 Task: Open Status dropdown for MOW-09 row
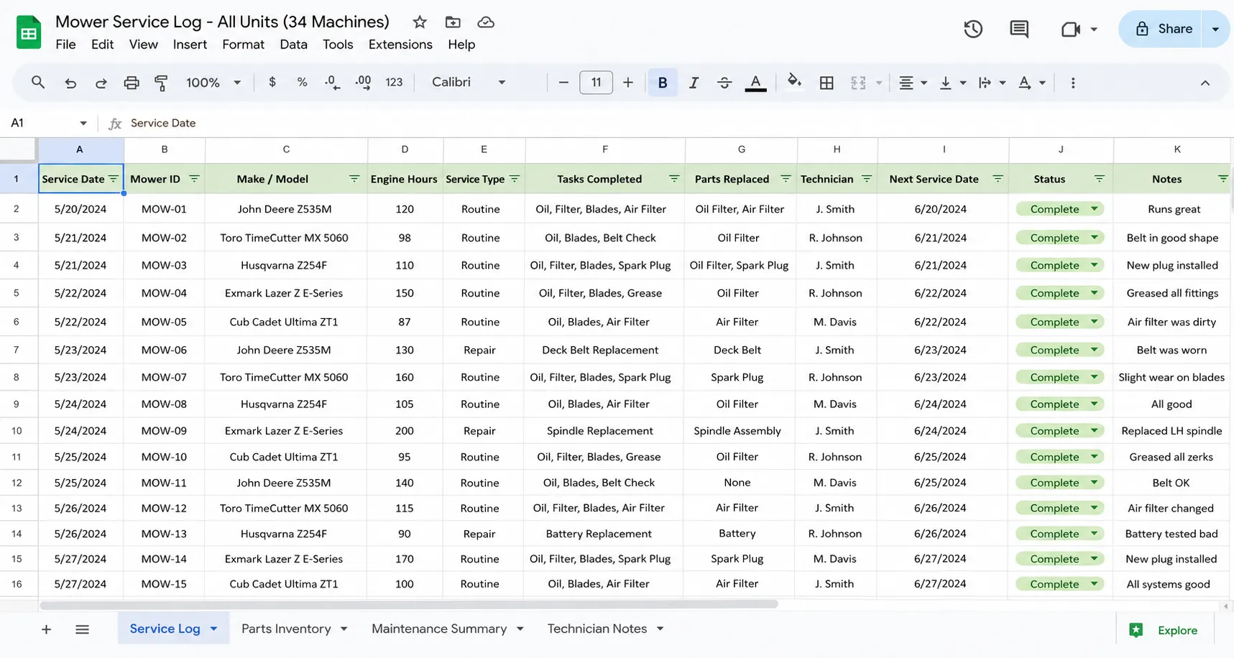click(1095, 431)
